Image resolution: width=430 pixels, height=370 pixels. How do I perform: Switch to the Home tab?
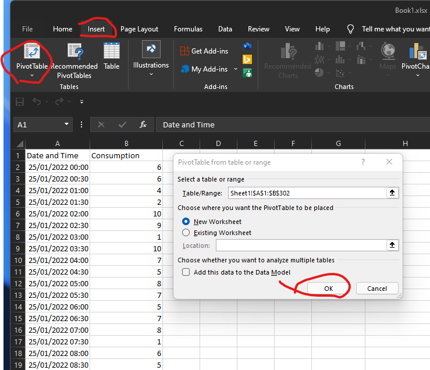click(x=62, y=29)
